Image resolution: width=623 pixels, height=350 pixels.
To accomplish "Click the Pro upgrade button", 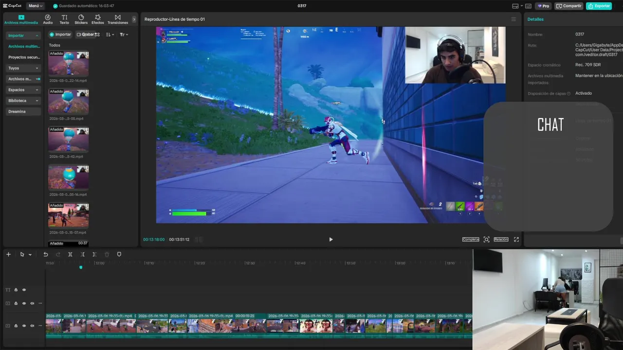I will (x=543, y=6).
